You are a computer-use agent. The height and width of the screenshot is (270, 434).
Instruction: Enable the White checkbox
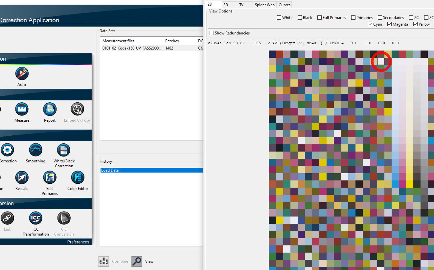coord(279,18)
